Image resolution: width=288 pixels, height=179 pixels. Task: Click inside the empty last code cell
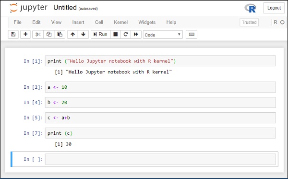[x=160, y=159]
